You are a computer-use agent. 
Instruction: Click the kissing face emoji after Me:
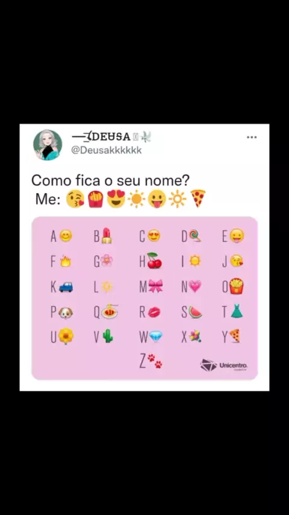75,200
